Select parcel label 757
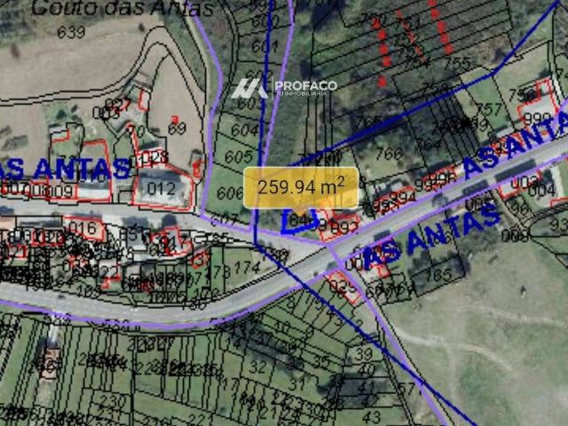This screenshot has width=568, height=426. 489,108
